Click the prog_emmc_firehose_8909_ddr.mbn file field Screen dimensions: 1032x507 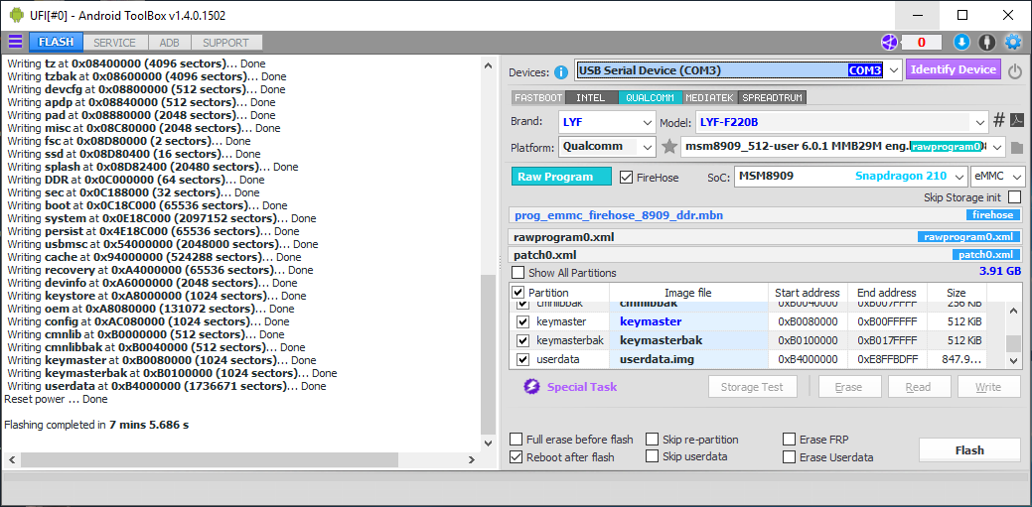tap(767, 215)
